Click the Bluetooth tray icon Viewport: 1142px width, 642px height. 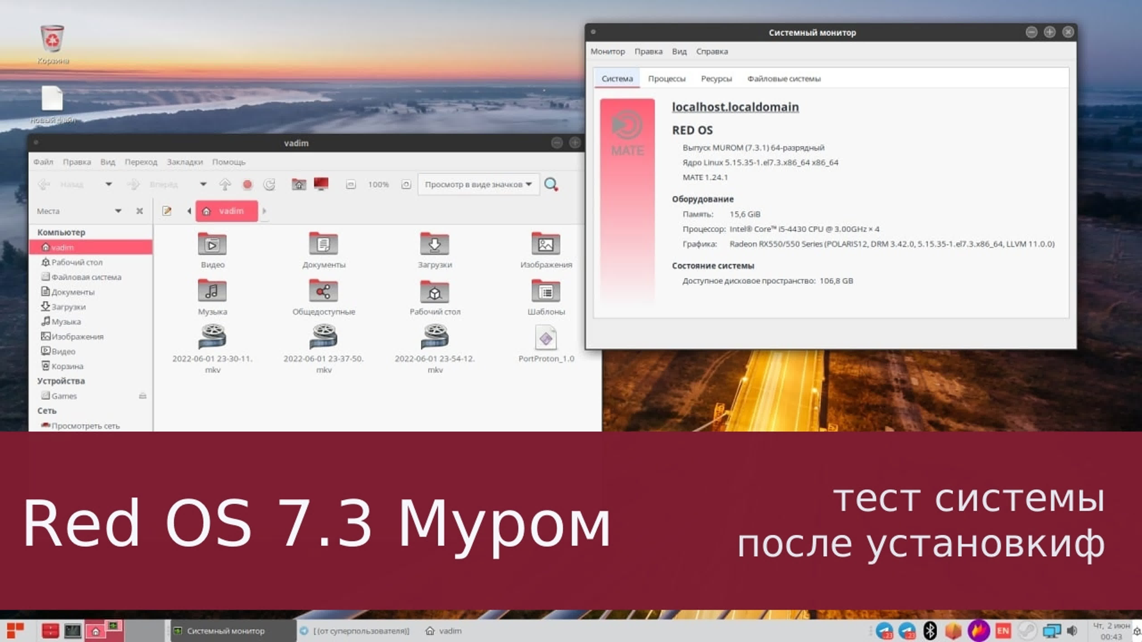(930, 631)
